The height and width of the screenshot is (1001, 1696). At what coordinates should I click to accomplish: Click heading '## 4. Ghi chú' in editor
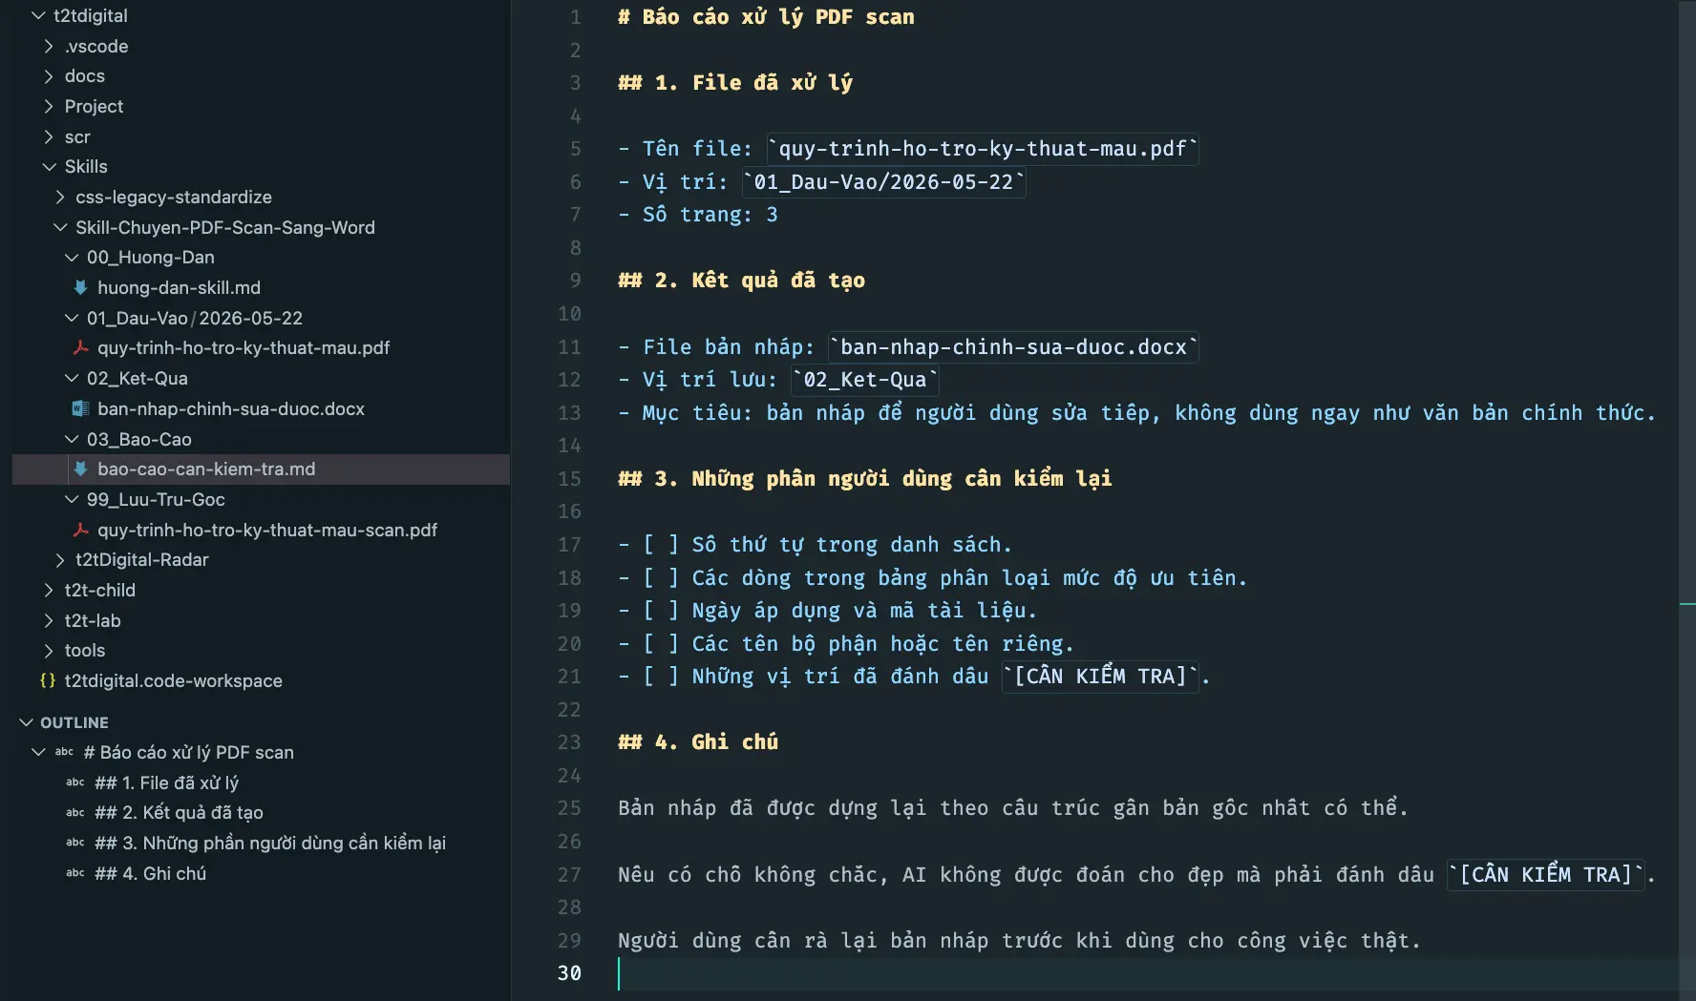pyautogui.click(x=698, y=742)
